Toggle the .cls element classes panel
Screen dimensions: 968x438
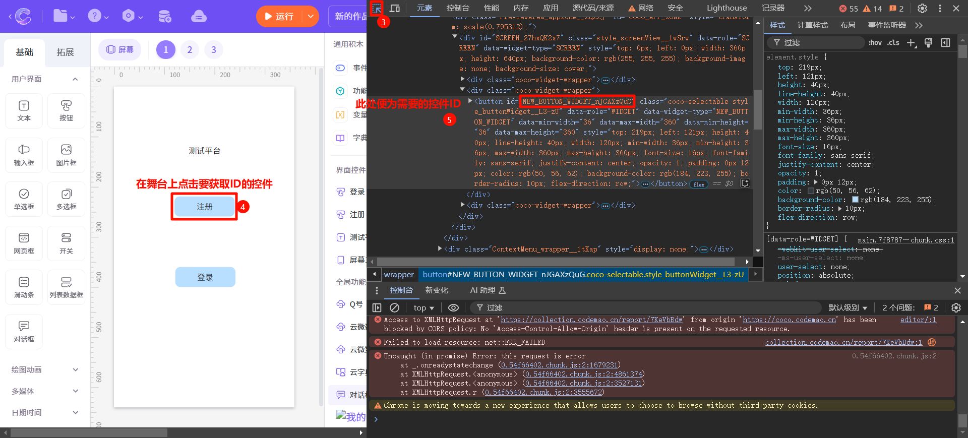pyautogui.click(x=893, y=43)
